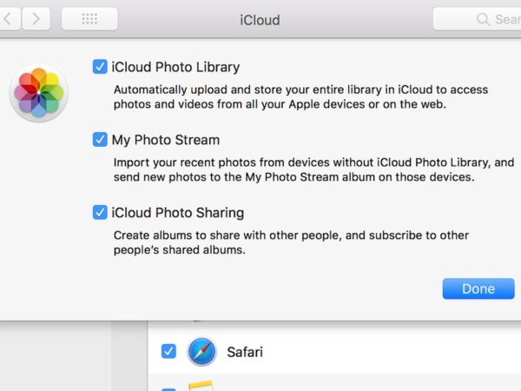Viewport: 521px width, 391px height.
Task: Toggle the checkbox below Safari's checkbox
Action: pos(168,388)
